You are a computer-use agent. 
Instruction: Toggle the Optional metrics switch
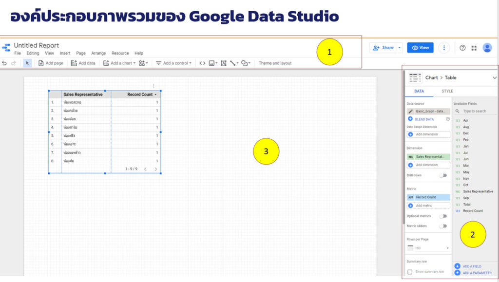pyautogui.click(x=443, y=216)
